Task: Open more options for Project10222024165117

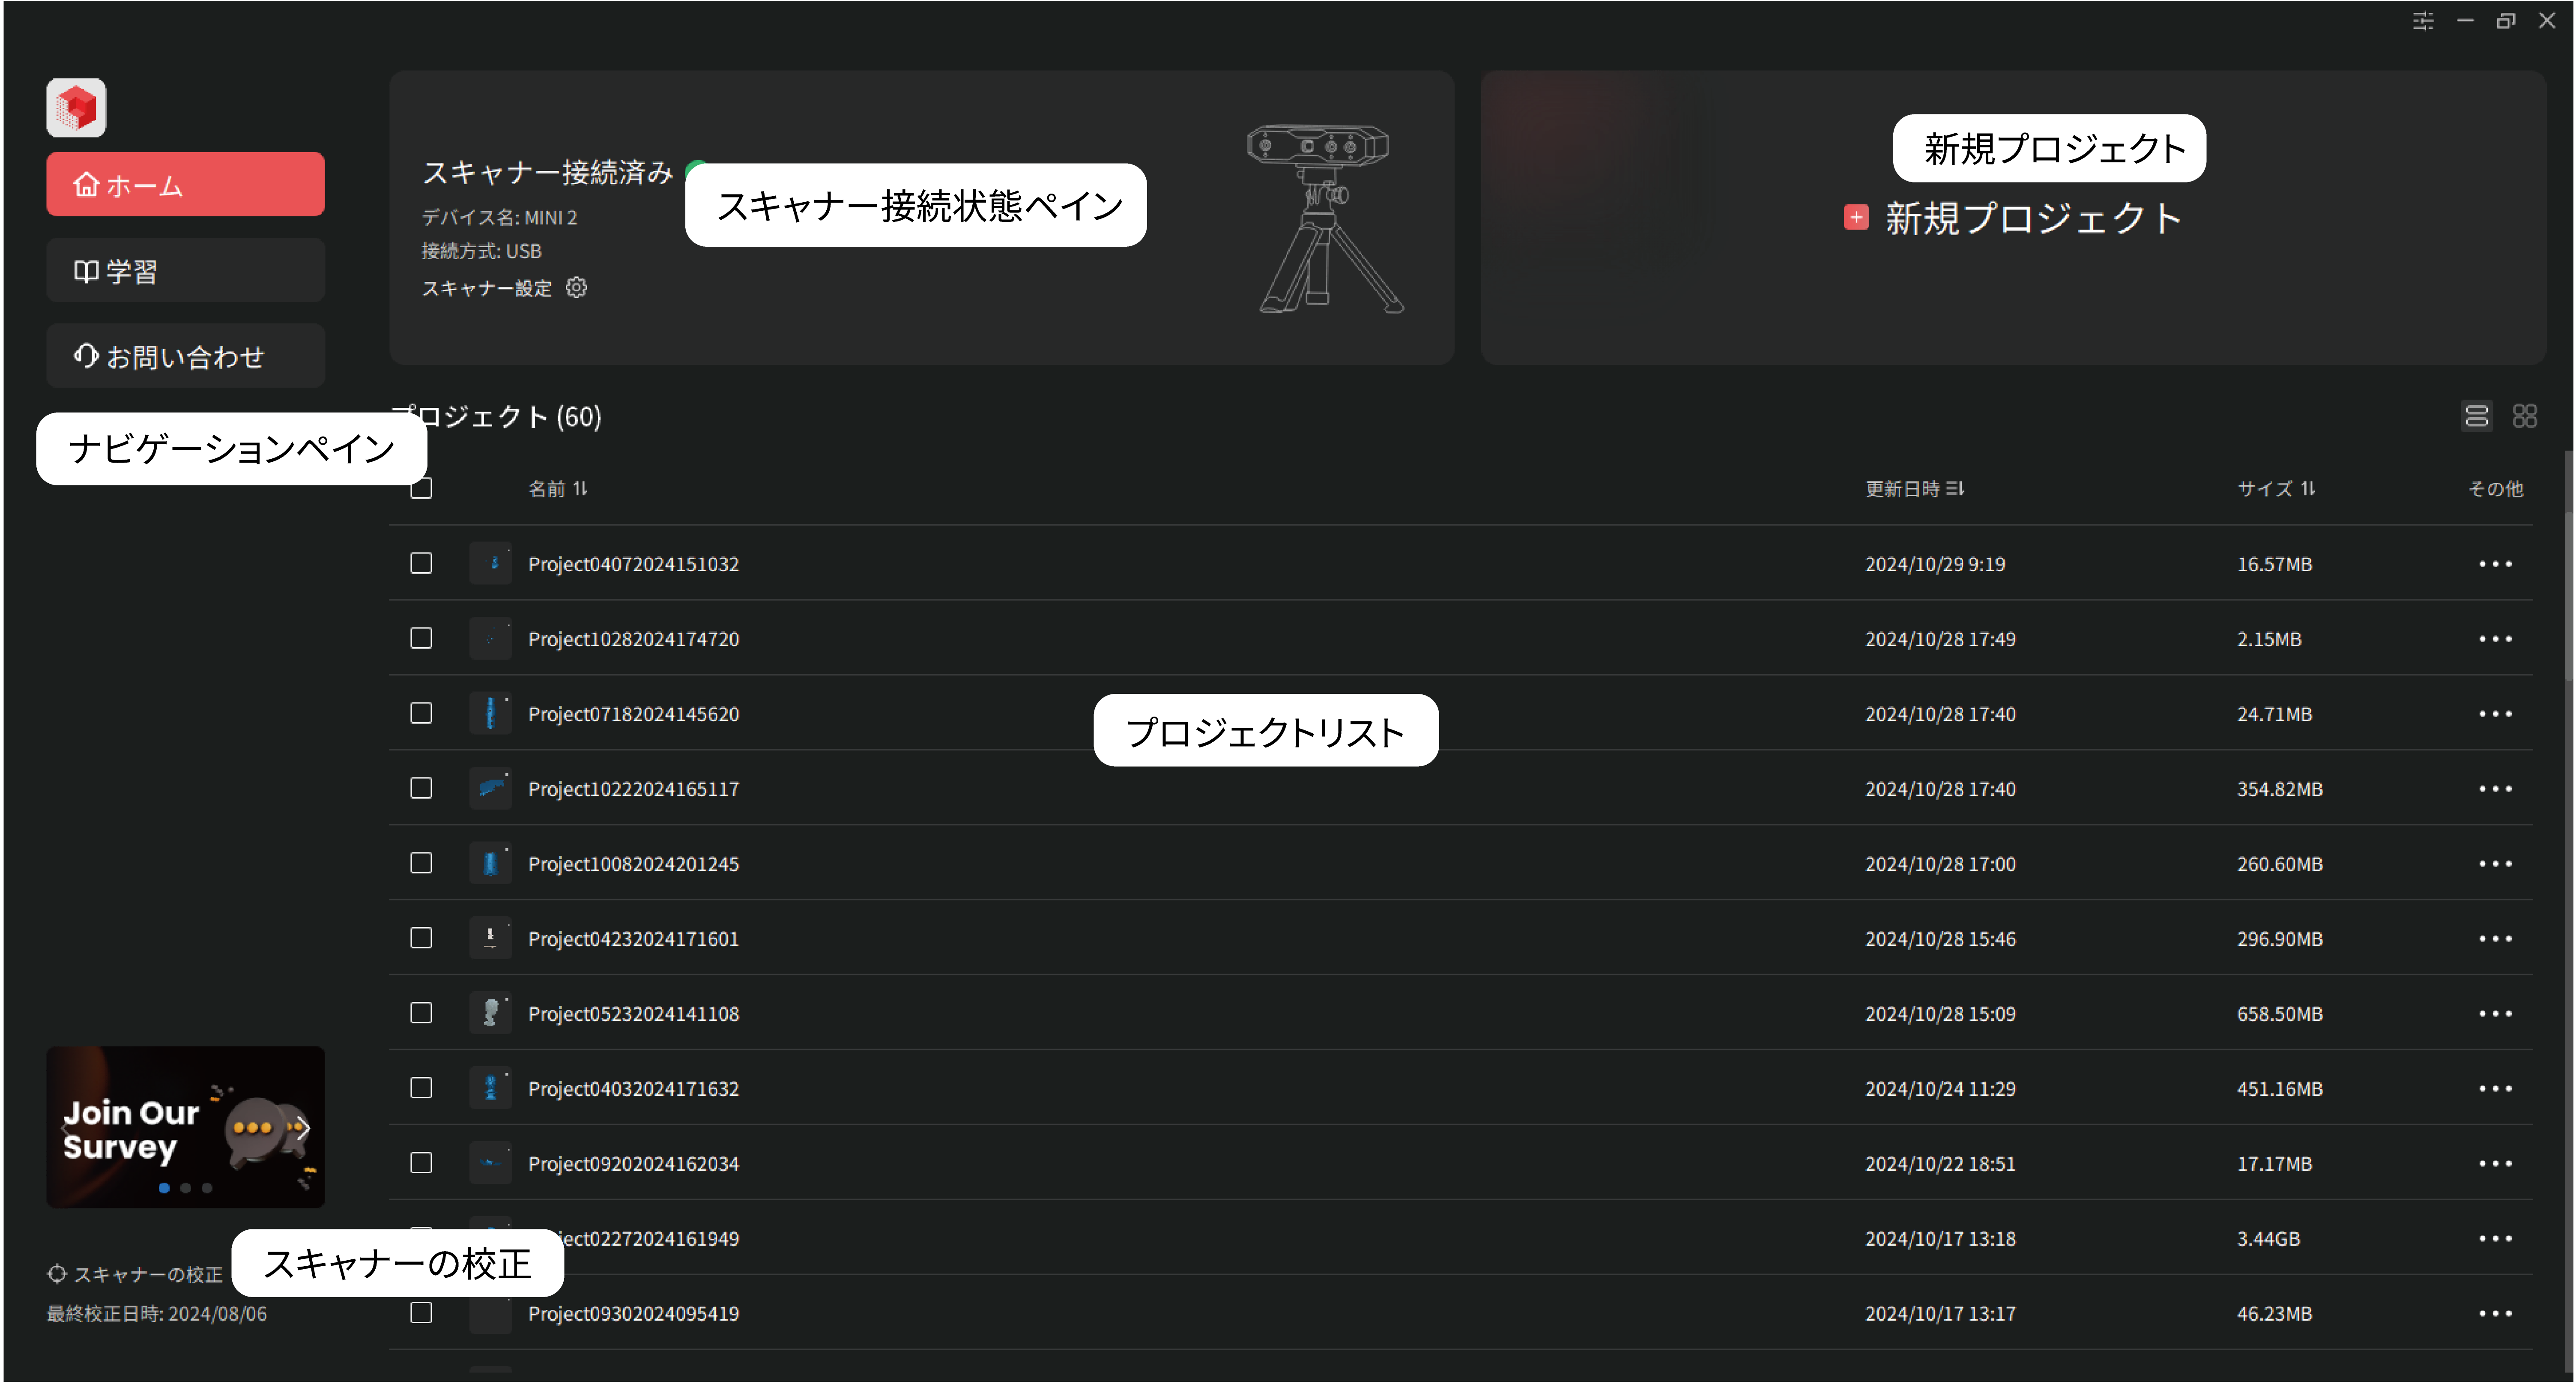Action: click(x=2495, y=789)
